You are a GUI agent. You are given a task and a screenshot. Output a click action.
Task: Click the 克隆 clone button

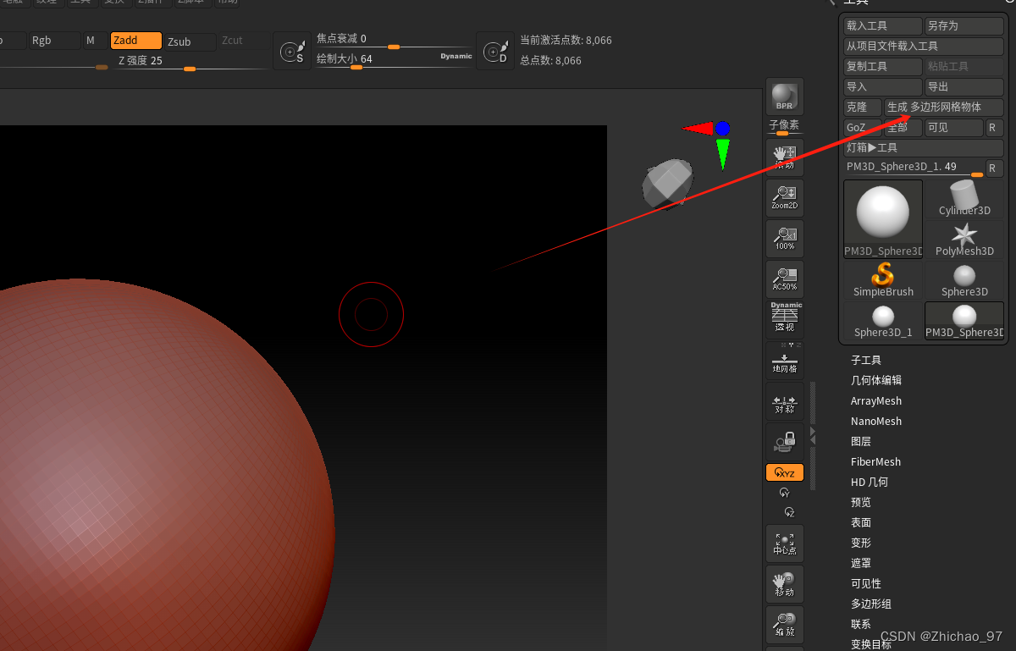863,108
